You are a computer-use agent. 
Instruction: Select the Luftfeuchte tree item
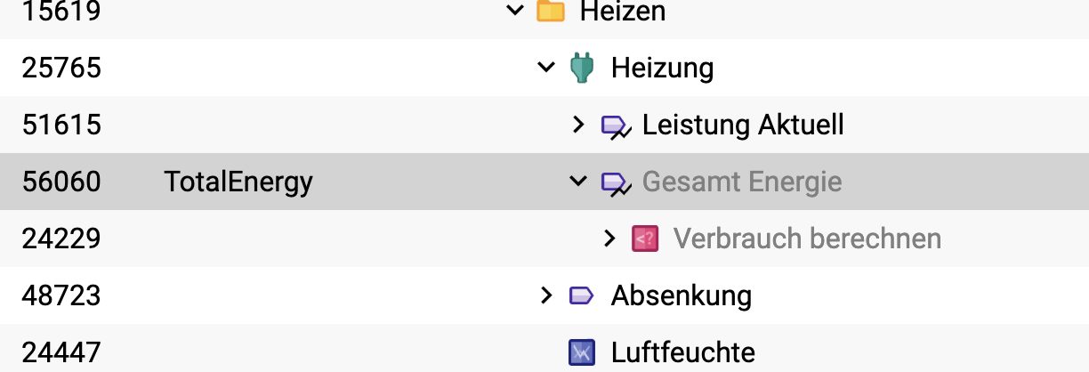point(682,352)
